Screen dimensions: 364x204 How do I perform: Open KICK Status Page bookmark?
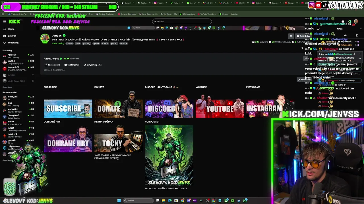tap(187, 14)
